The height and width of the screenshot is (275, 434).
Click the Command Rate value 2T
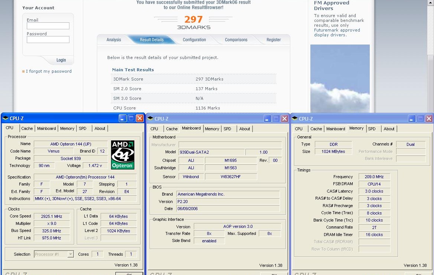point(374,227)
